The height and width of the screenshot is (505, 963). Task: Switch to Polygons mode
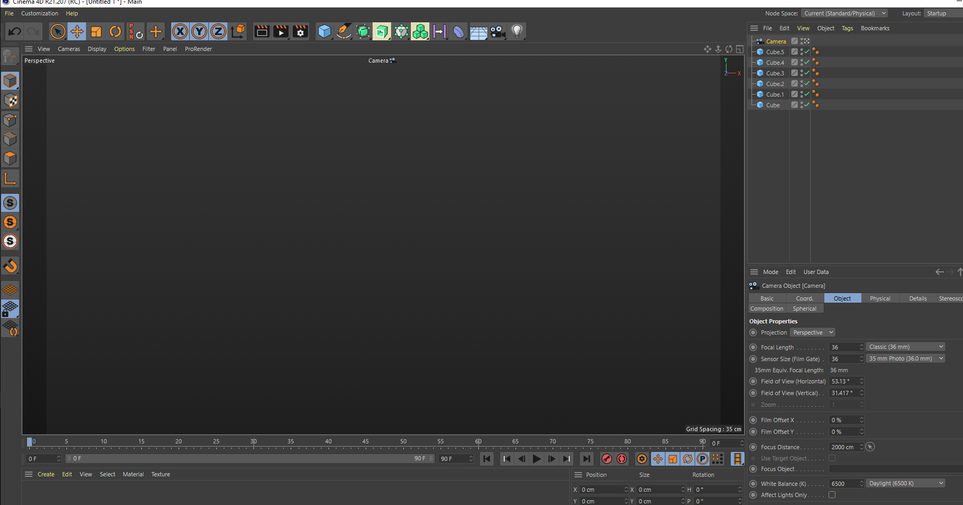click(10, 158)
